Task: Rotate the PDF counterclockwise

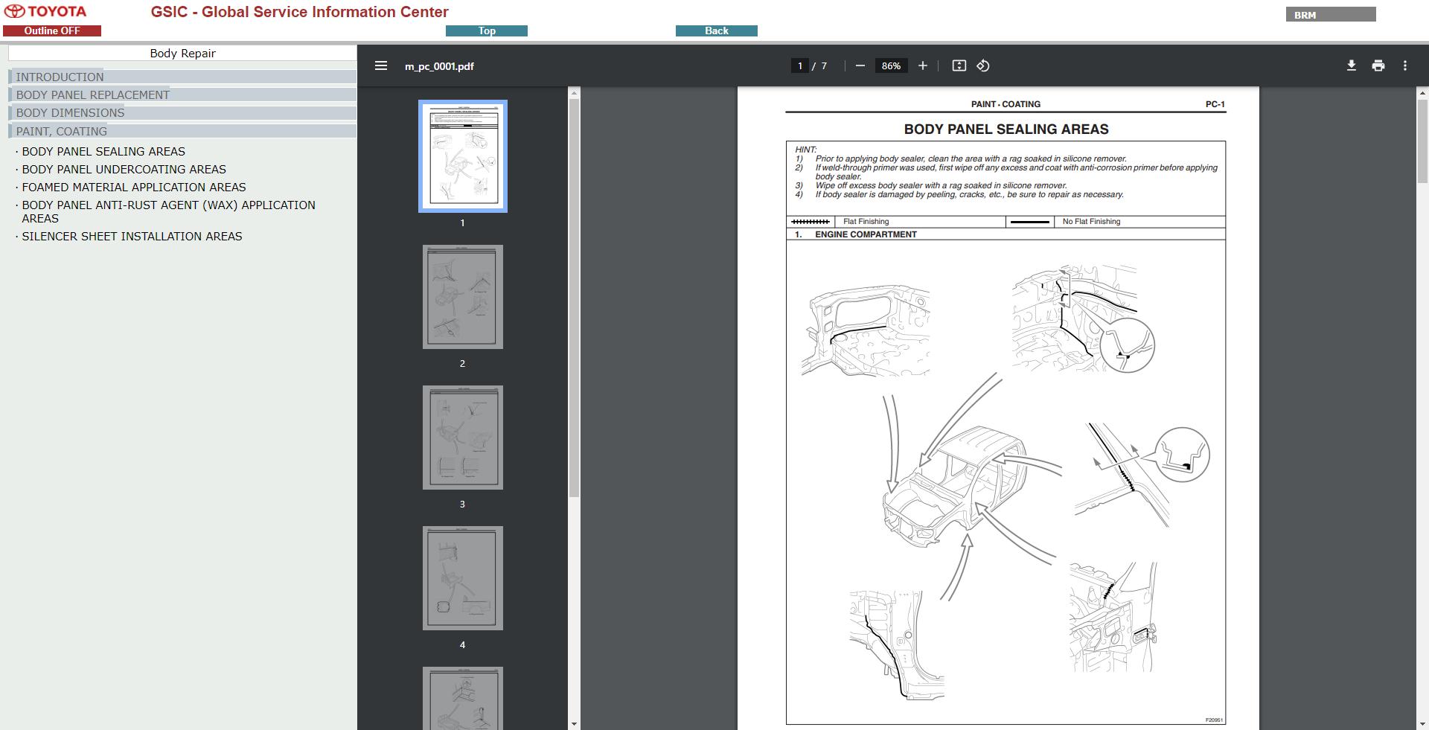Action: click(x=982, y=65)
